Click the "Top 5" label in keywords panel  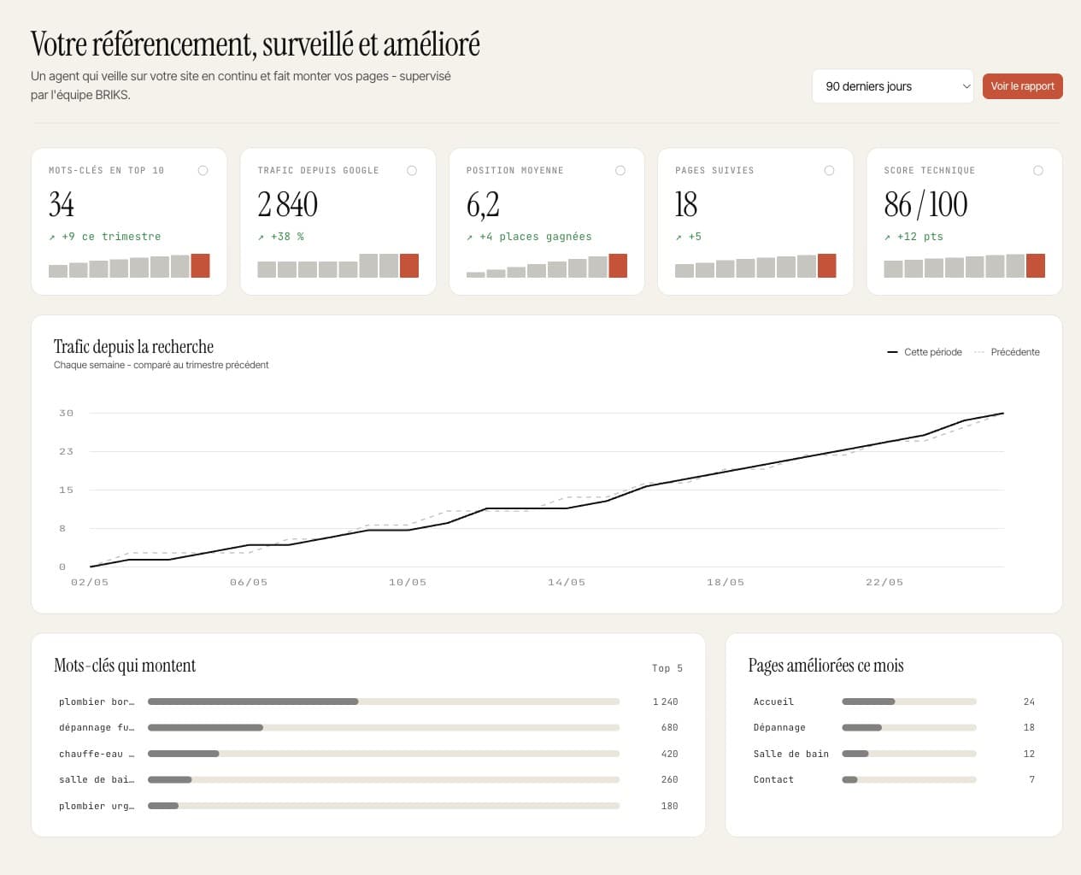[667, 668]
